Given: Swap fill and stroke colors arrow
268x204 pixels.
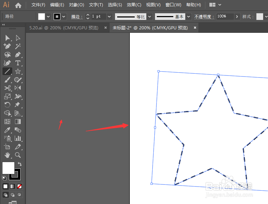Looking at the screenshot, I should click(20, 164).
